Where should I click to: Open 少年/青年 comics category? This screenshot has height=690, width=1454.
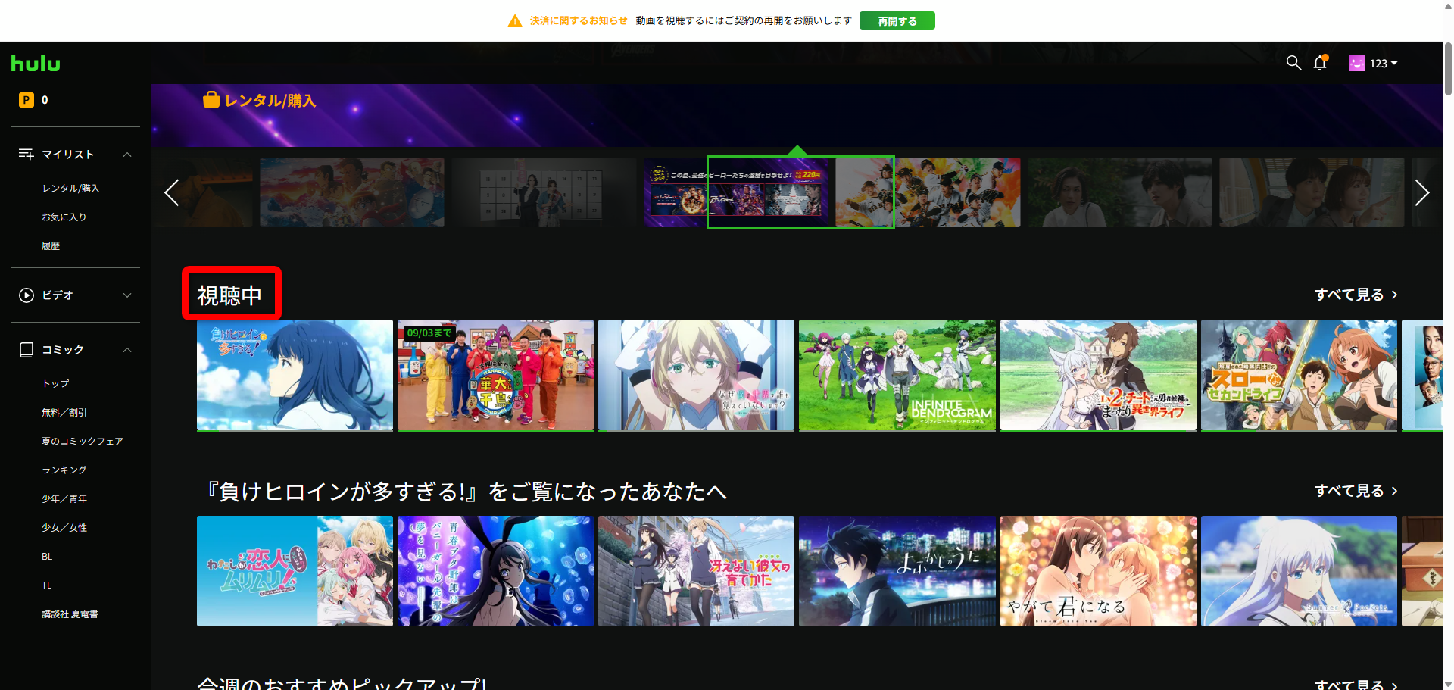(64, 499)
